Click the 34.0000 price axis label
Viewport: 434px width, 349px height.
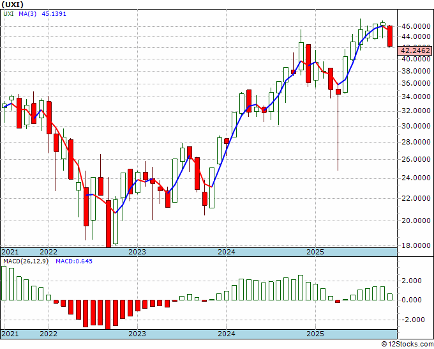pyautogui.click(x=416, y=97)
